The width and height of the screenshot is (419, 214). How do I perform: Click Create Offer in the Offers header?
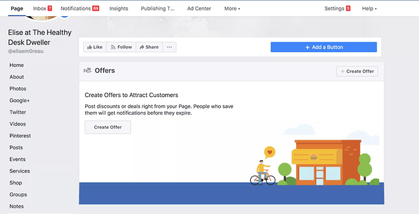tap(357, 71)
